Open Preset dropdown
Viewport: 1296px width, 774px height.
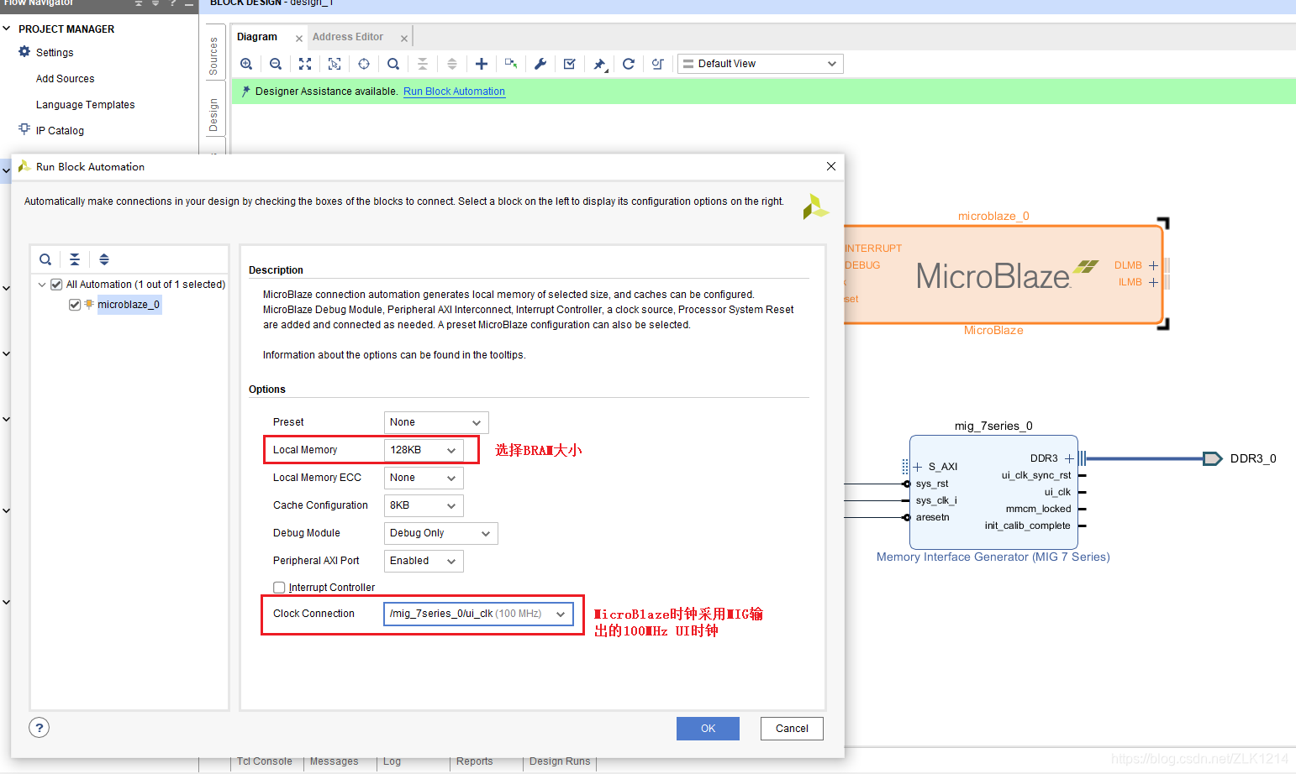[x=436, y=422]
